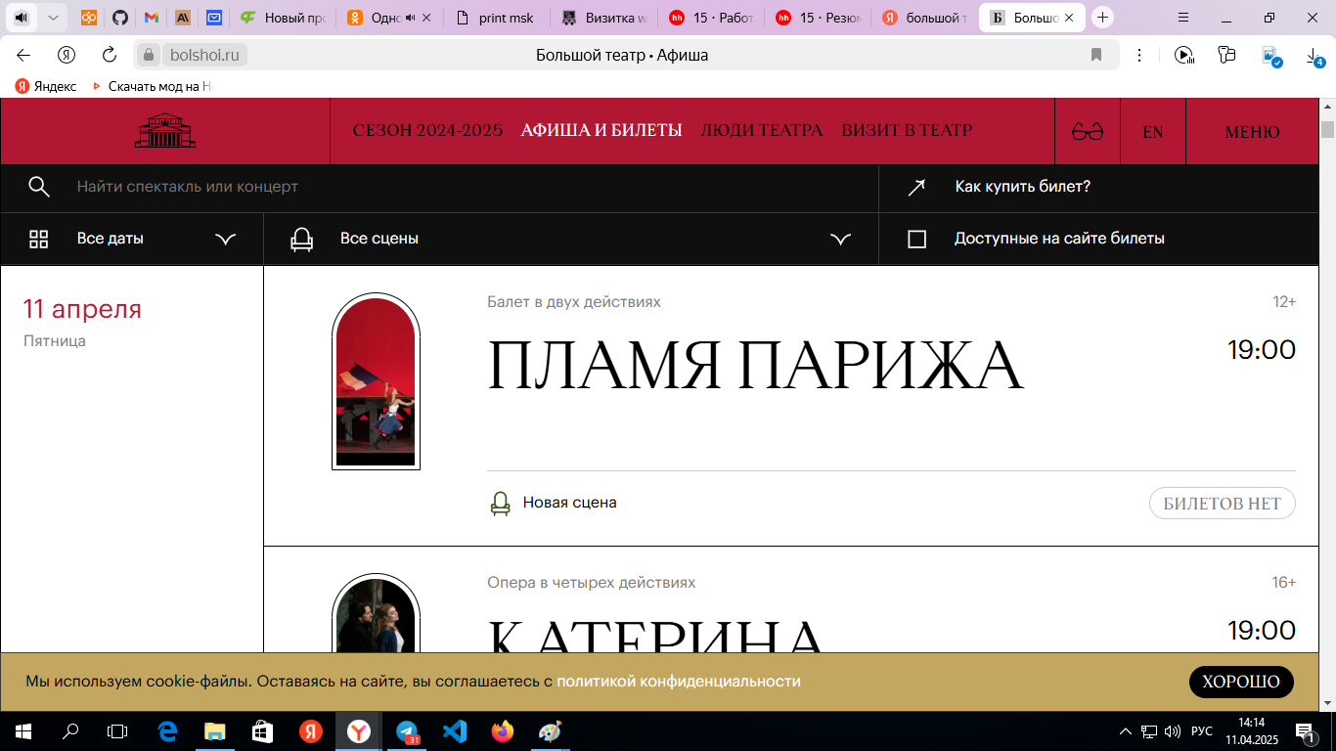This screenshot has height=751, width=1336.
Task: Open the three-dot page options menu
Action: coord(1139,55)
